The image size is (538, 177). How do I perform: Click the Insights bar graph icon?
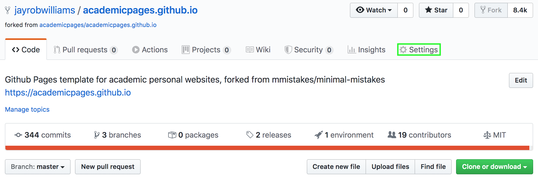click(x=351, y=50)
